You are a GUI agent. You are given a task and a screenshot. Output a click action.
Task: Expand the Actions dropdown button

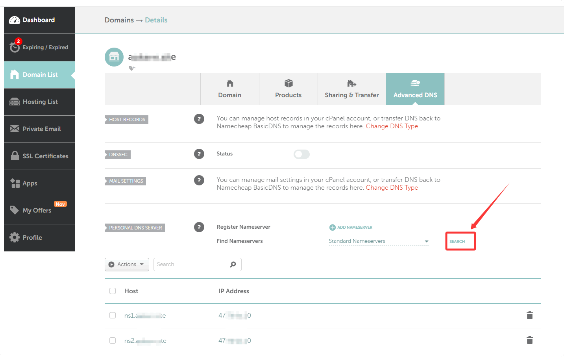(127, 265)
